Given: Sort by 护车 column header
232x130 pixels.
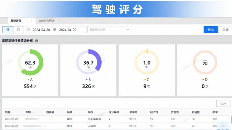Looking at the screenshot, I should (x=215, y=112).
